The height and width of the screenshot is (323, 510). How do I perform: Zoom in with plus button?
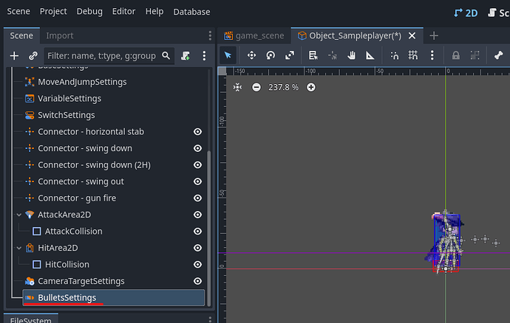311,87
